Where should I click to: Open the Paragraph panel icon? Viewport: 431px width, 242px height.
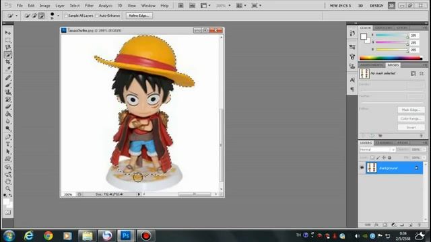click(352, 89)
